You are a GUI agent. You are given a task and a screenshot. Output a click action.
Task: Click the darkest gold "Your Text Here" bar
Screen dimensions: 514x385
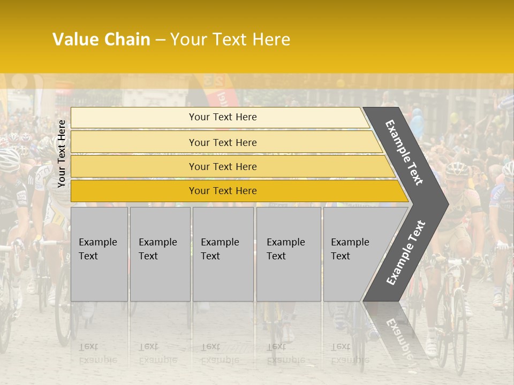pos(222,191)
